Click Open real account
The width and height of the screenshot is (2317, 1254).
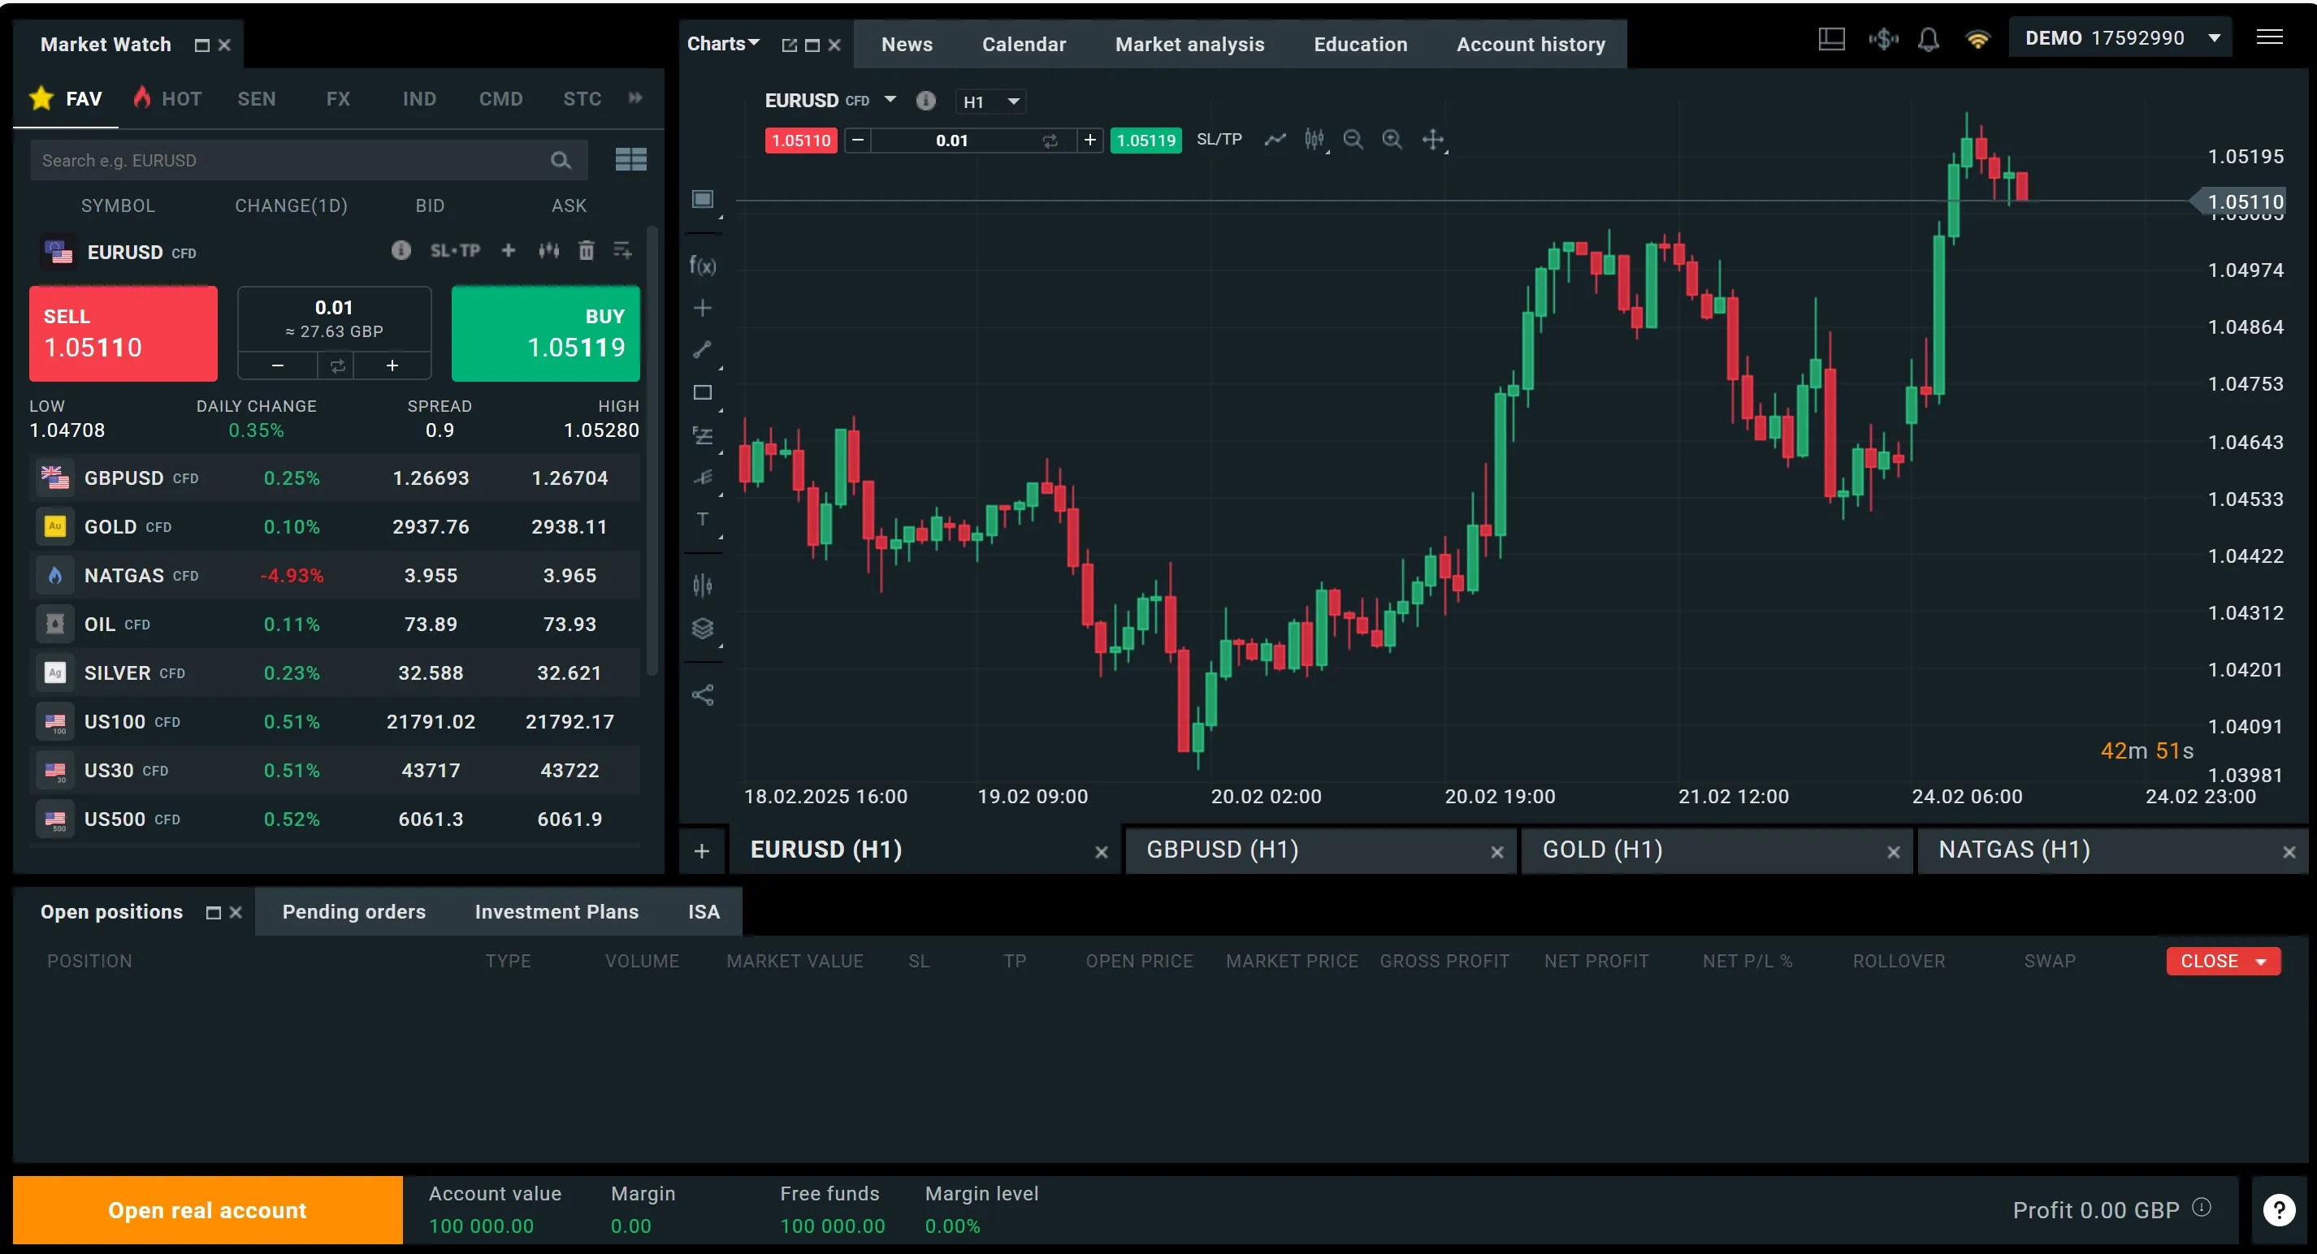pos(207,1210)
